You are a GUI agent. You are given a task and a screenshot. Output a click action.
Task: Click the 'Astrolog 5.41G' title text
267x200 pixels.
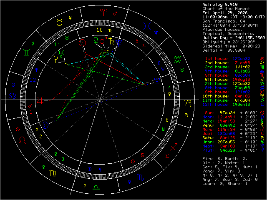point(220,5)
